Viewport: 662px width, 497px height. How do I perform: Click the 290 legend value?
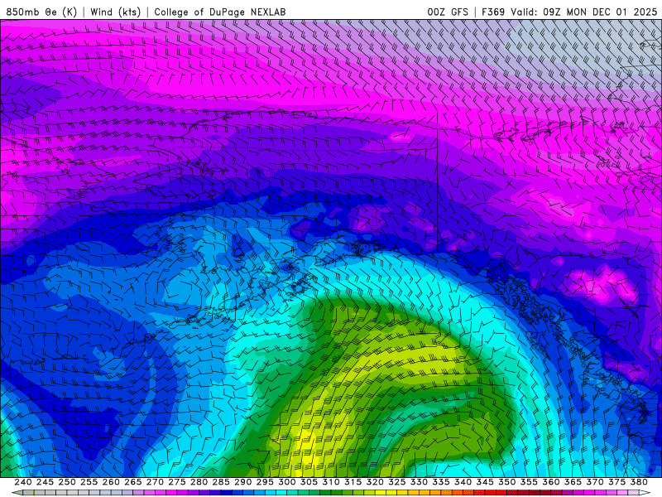tap(242, 482)
